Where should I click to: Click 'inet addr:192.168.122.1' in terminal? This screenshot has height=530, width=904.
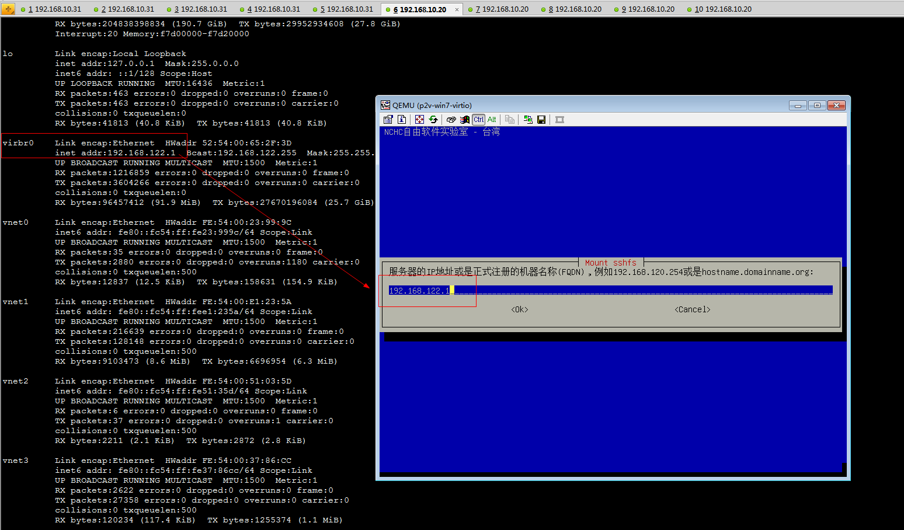pos(115,153)
